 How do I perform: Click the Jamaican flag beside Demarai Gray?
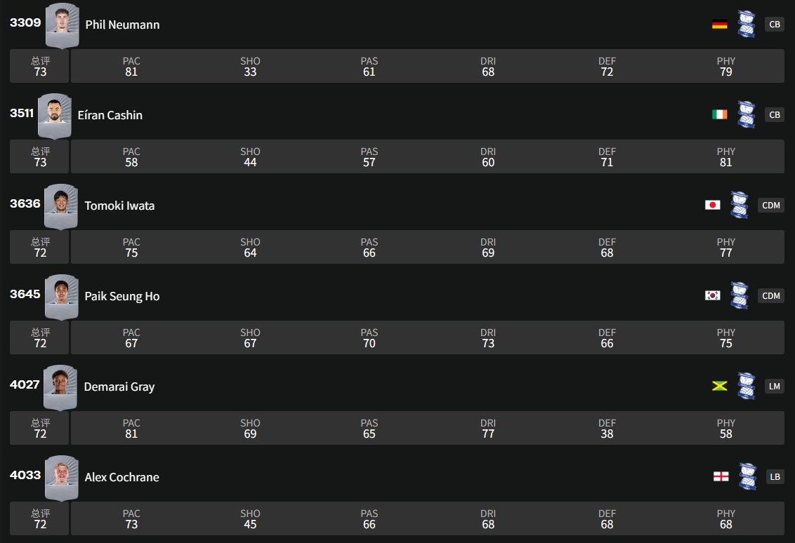point(719,386)
